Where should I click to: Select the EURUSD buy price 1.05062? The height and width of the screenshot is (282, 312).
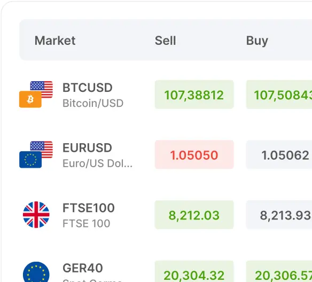tap(279, 154)
